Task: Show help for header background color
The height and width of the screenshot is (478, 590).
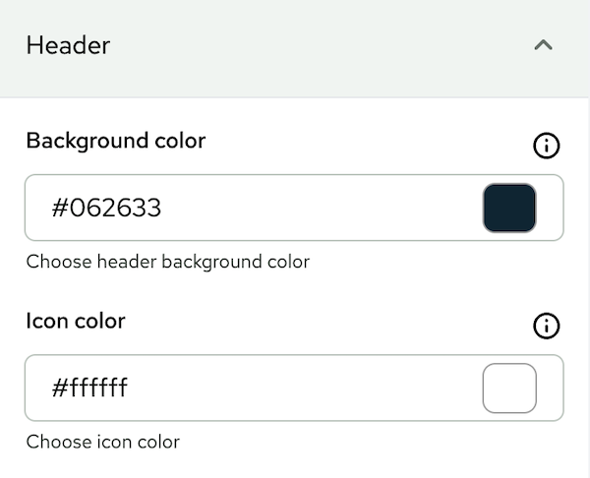Action: (546, 147)
